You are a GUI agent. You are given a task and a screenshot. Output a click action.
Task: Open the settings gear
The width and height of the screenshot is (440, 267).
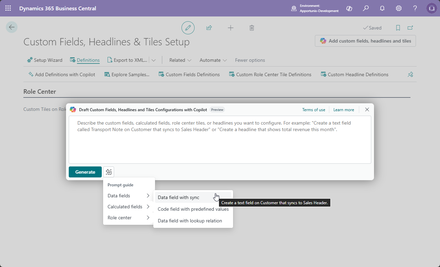399,8
